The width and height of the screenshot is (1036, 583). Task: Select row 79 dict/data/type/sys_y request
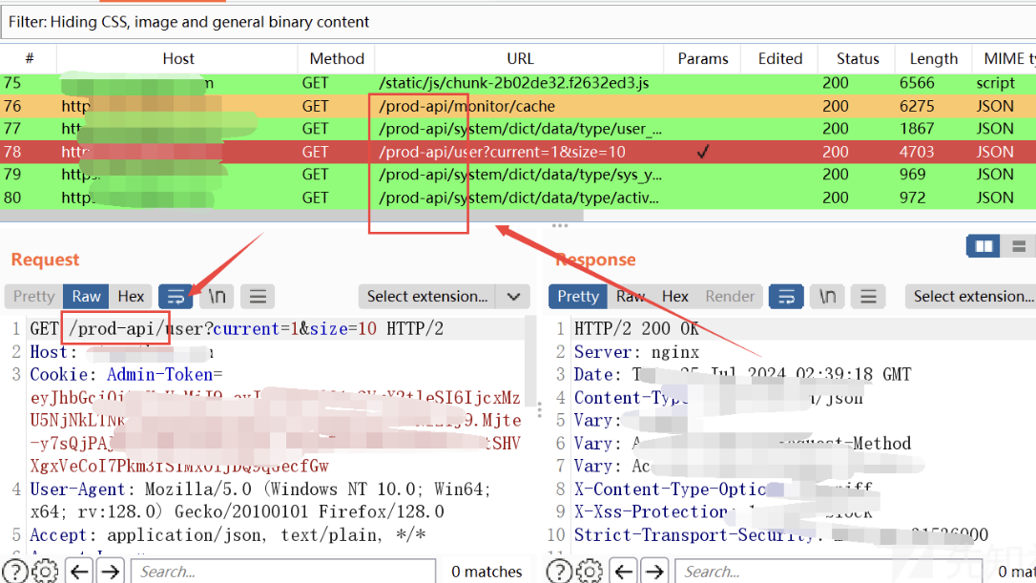[x=518, y=175]
